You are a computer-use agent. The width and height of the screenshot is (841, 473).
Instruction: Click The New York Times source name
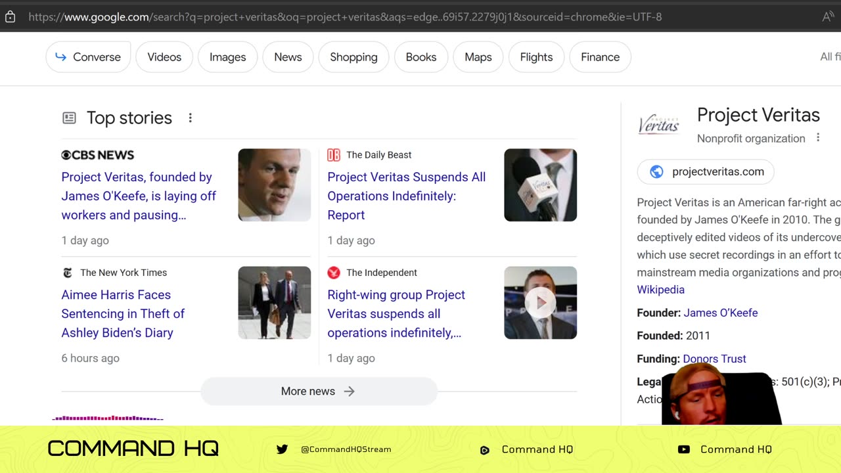click(x=124, y=273)
